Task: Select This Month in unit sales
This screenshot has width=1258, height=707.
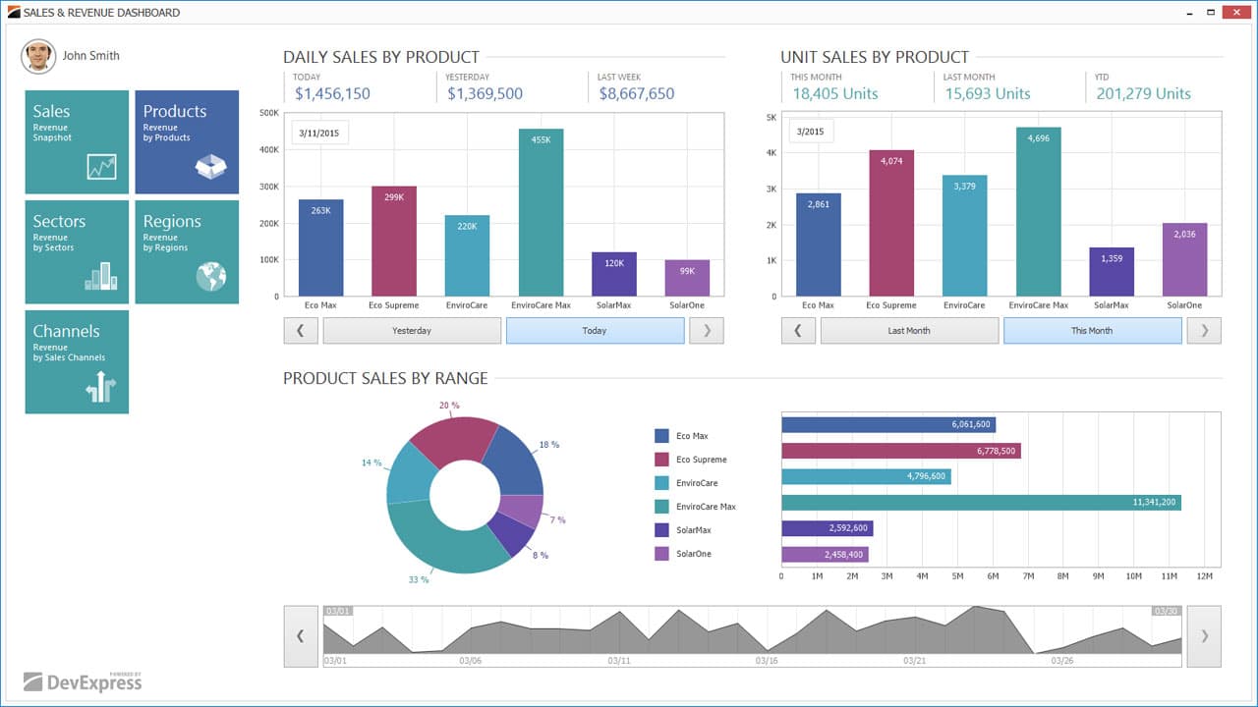Action: pos(1092,330)
